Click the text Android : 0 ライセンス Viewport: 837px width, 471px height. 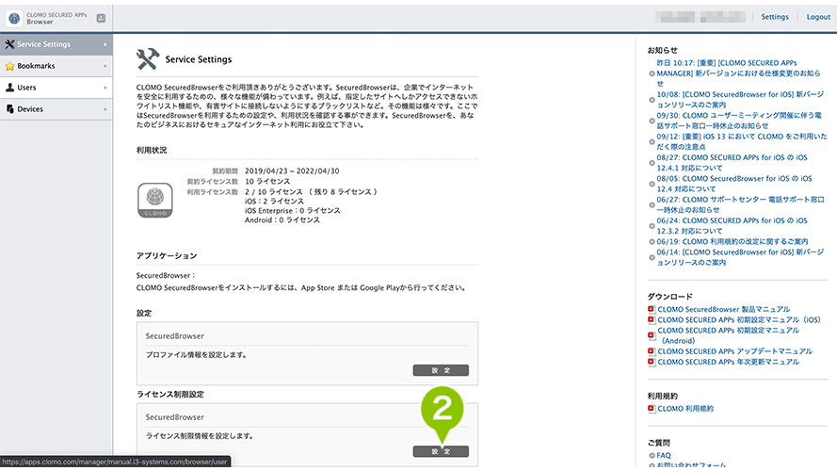coord(282,220)
